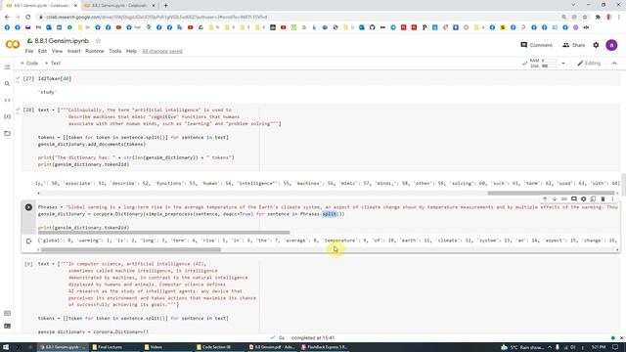The image size is (626, 352).
Task: Open more cell actions menu
Action: 612,198
